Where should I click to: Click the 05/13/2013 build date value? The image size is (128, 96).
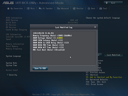point(73,23)
